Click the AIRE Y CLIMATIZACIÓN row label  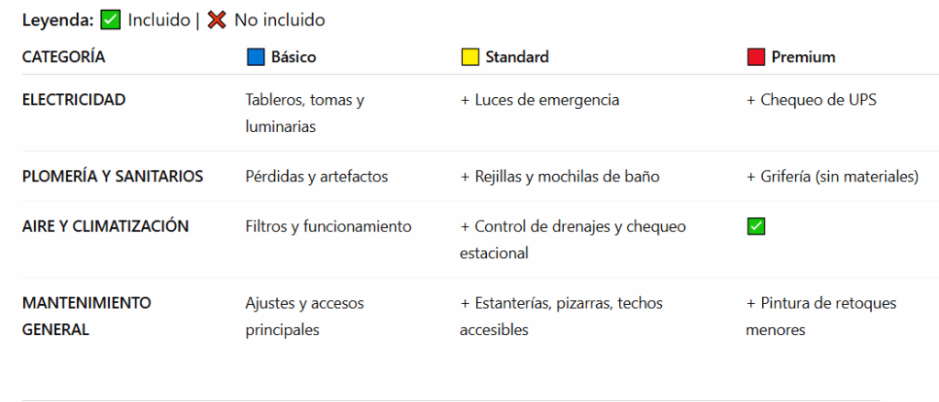(105, 226)
